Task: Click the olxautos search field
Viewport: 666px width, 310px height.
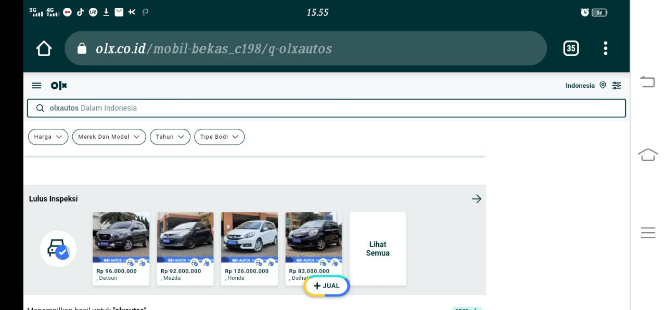Action: tap(326, 108)
